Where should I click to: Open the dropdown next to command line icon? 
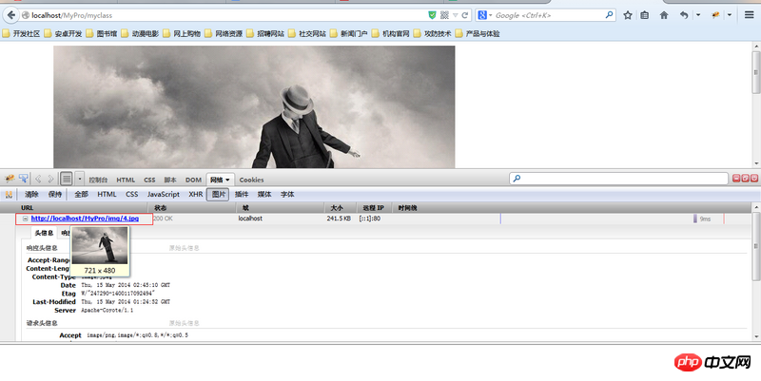(80, 179)
